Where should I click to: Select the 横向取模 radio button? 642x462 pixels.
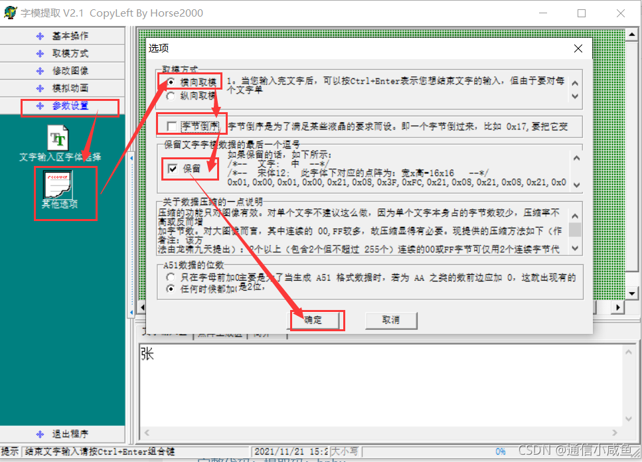(171, 82)
